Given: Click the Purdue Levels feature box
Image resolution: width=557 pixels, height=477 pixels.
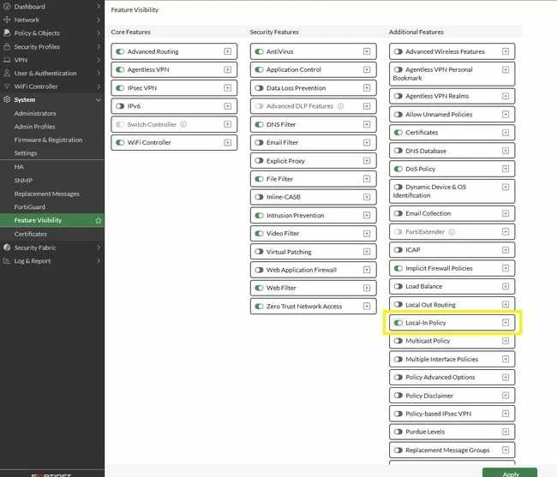Looking at the screenshot, I should pos(452,432).
